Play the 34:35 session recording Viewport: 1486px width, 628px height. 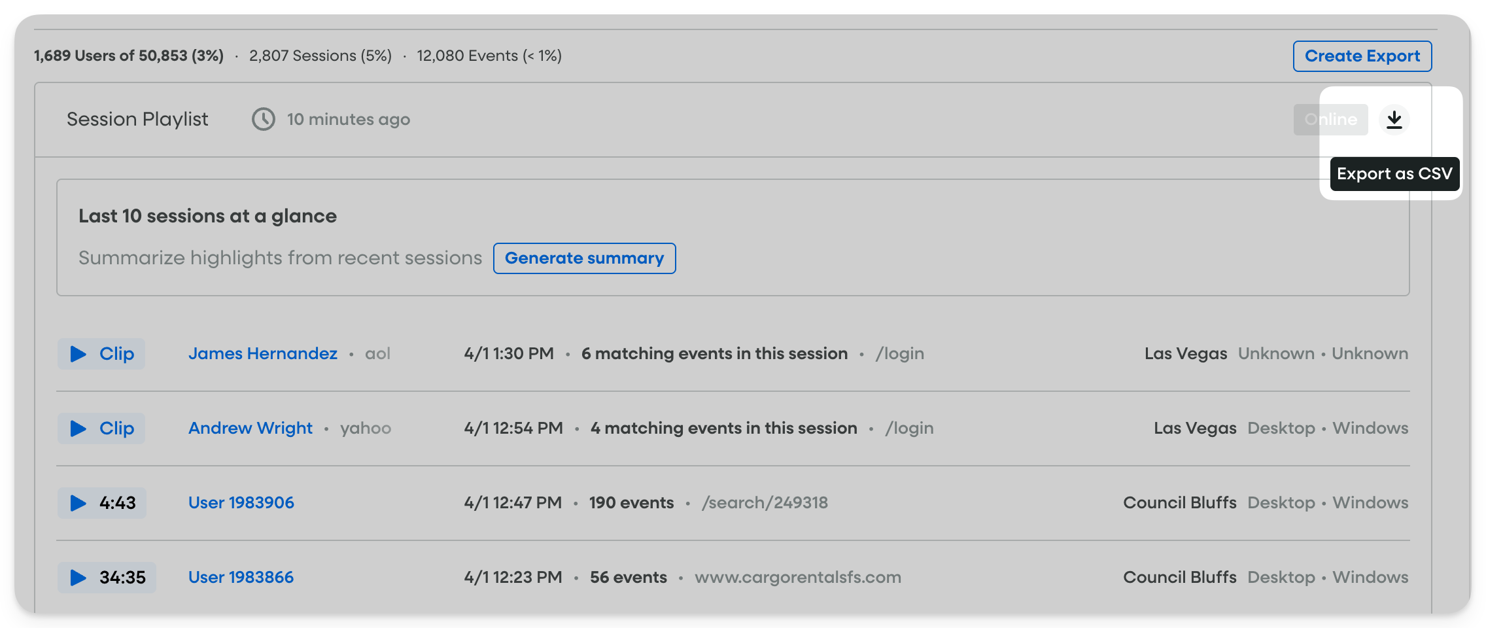click(x=107, y=578)
